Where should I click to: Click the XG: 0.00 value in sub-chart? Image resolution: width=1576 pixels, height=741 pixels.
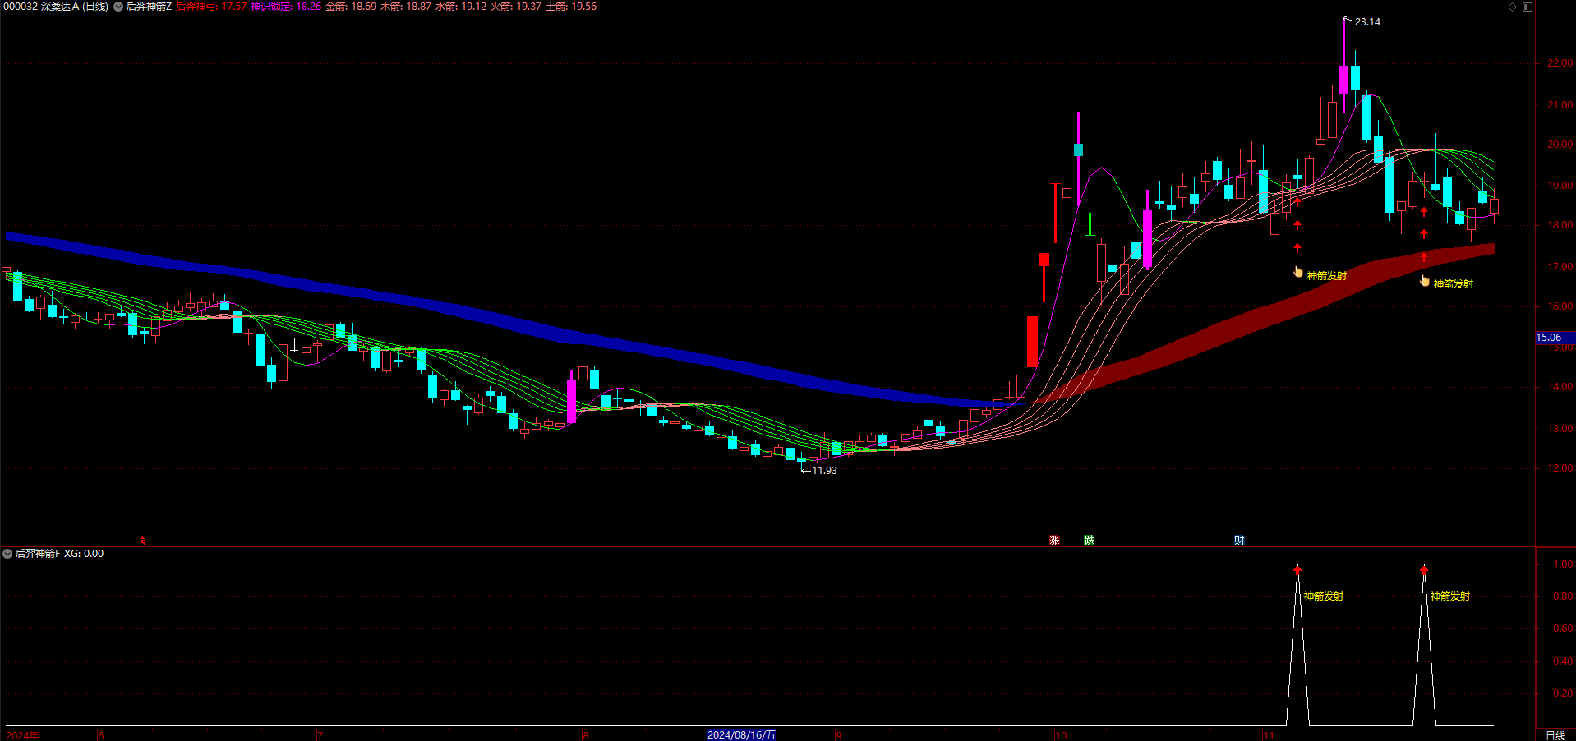84,554
